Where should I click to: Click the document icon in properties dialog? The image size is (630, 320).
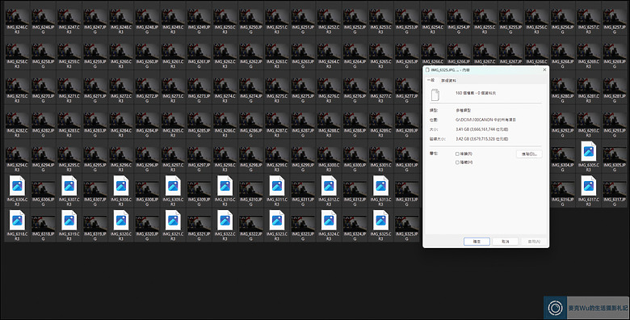click(x=435, y=95)
